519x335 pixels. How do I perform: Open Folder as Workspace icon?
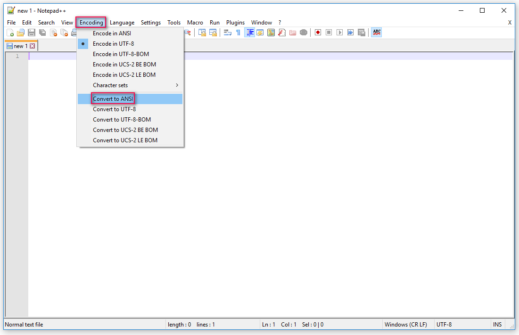point(293,33)
